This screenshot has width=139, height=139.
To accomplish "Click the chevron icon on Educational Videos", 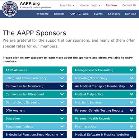I will pos(62,127).
